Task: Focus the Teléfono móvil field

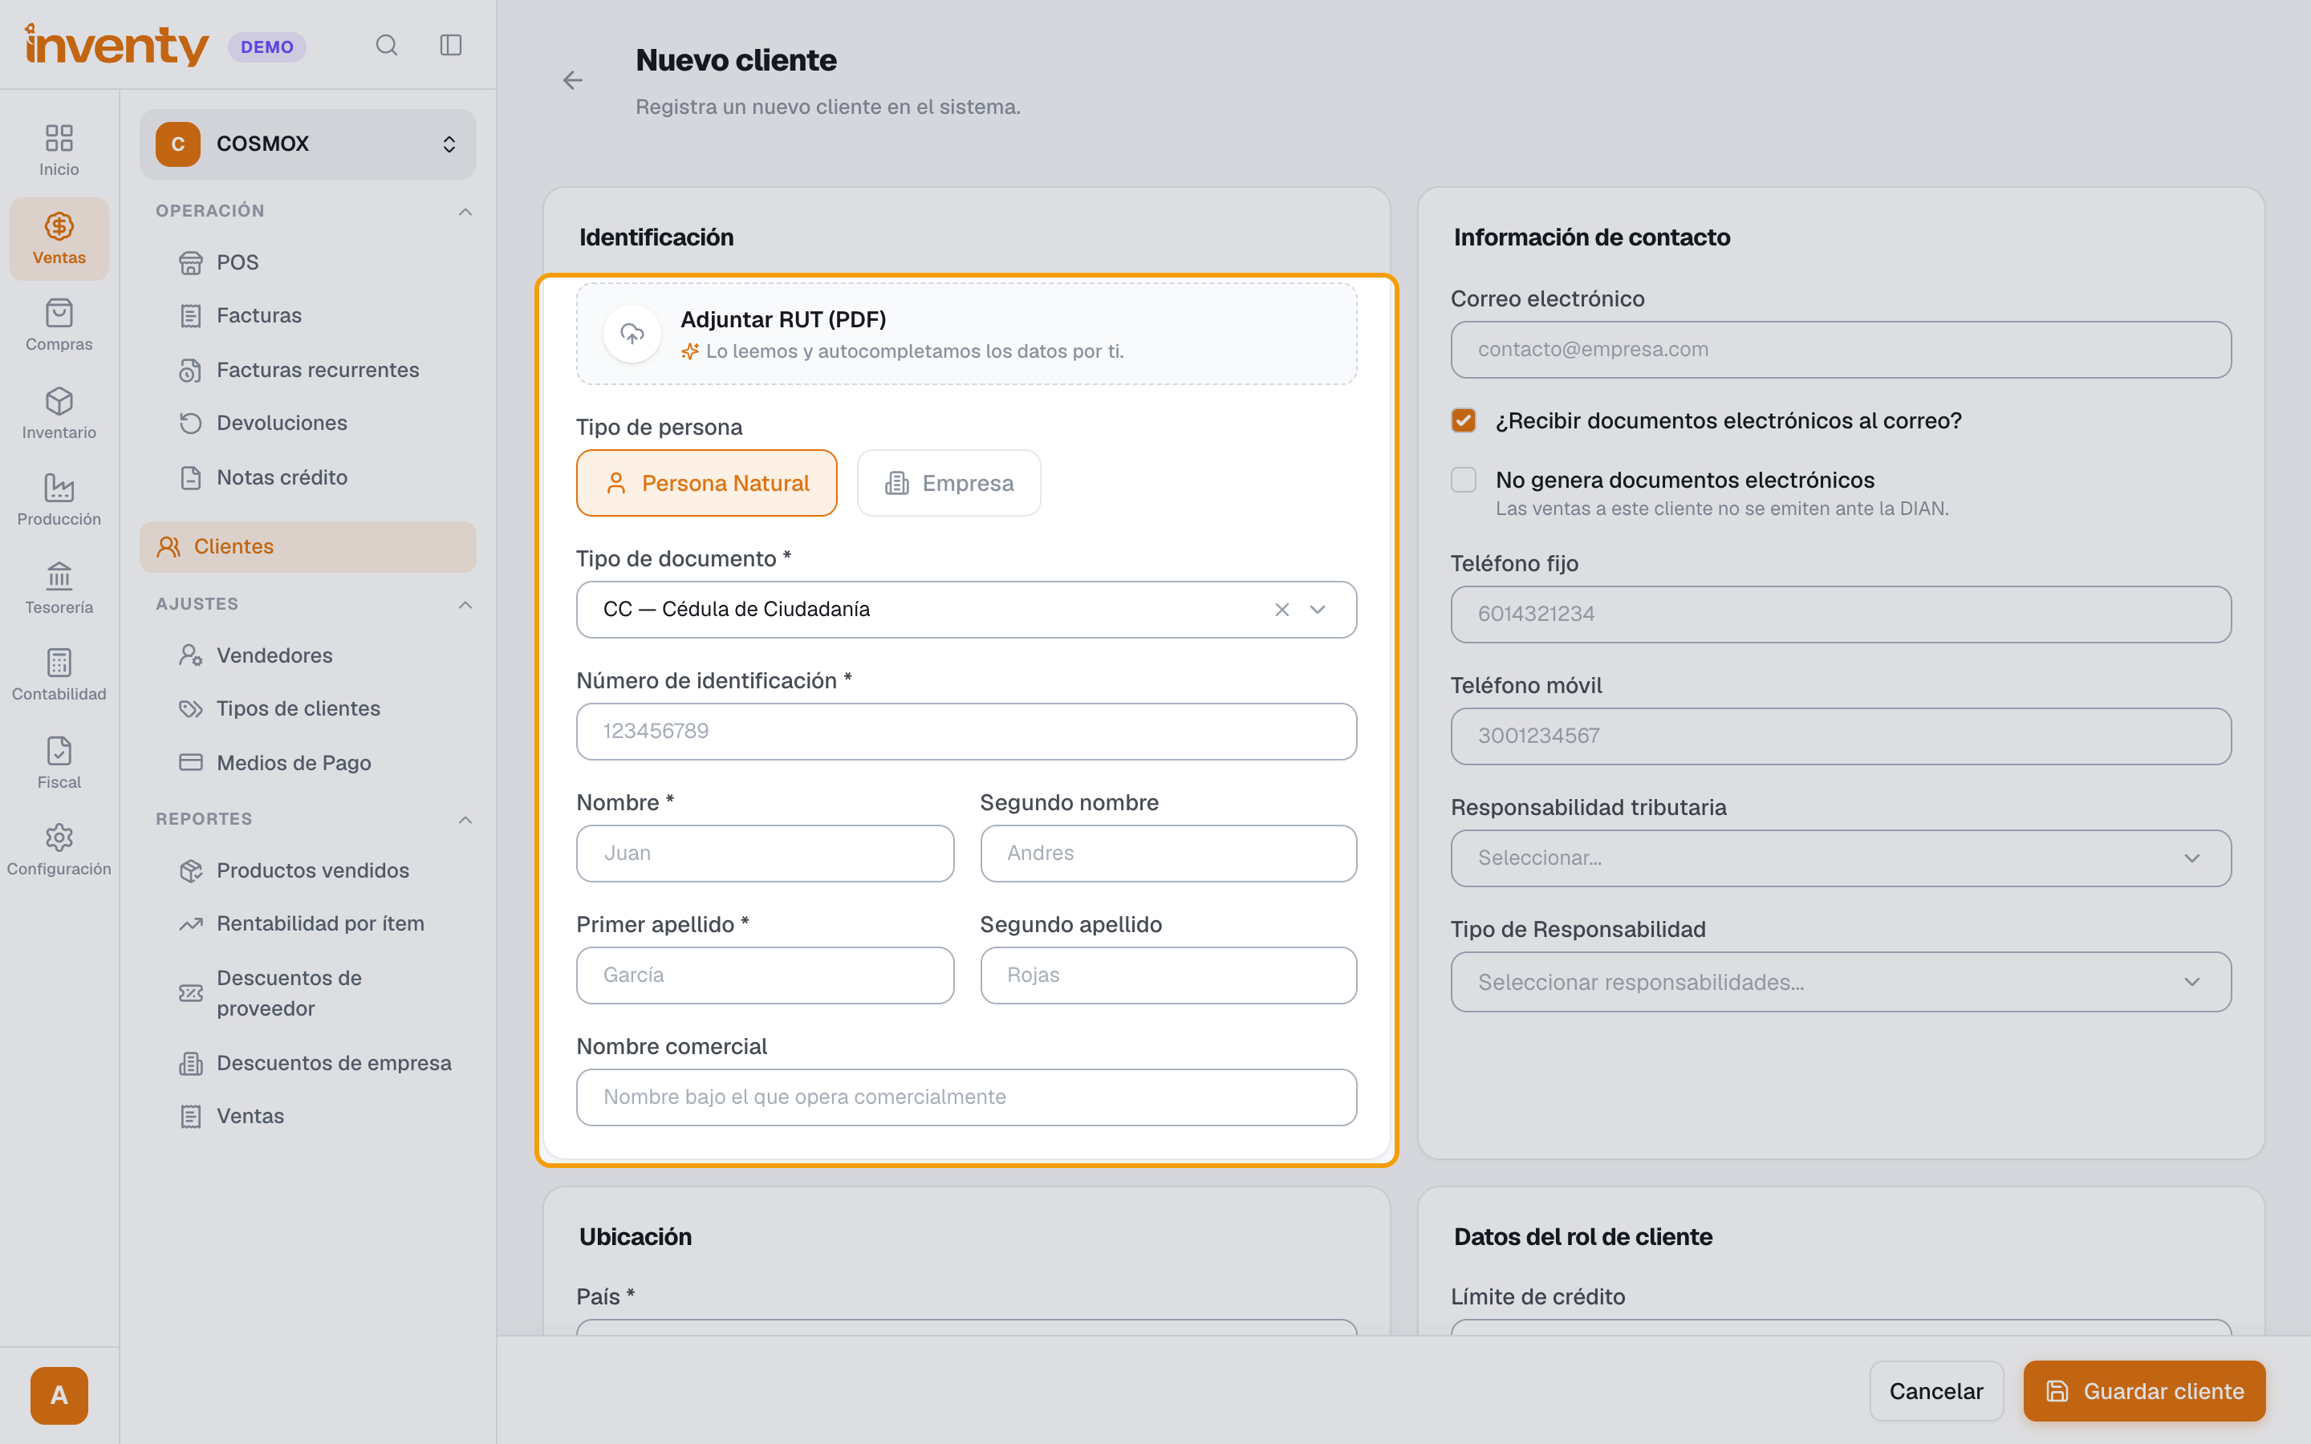Action: (x=1840, y=736)
